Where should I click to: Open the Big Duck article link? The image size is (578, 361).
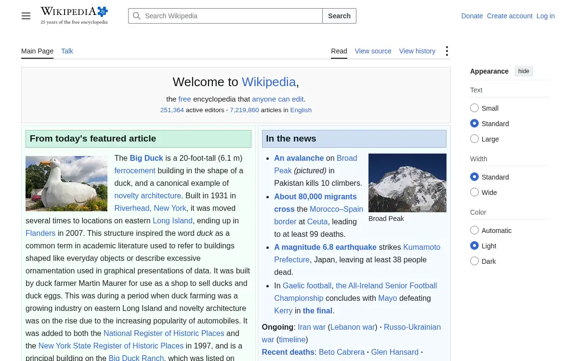[x=146, y=158]
